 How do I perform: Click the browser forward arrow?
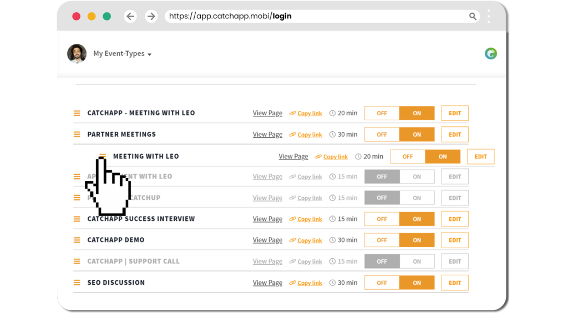(x=151, y=16)
